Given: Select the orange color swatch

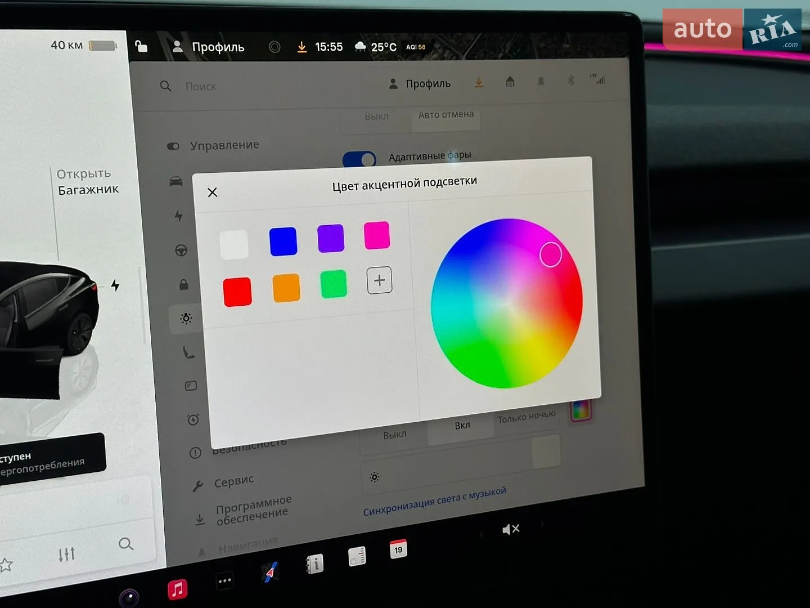Looking at the screenshot, I should point(286,288).
